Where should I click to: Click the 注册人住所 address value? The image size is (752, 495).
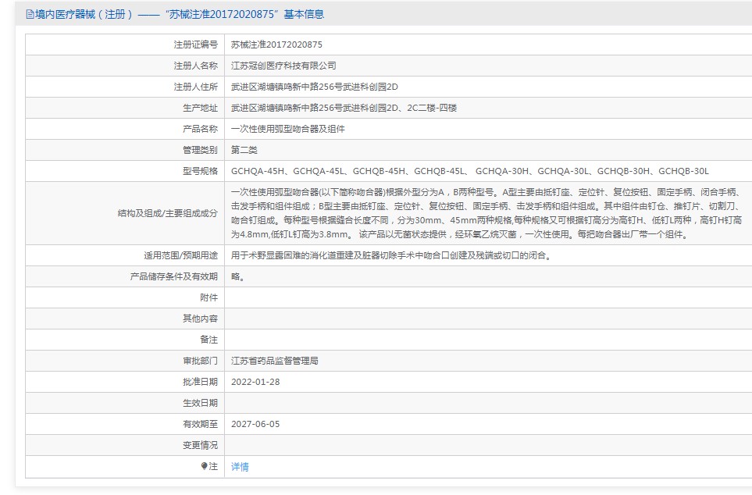click(x=319, y=87)
